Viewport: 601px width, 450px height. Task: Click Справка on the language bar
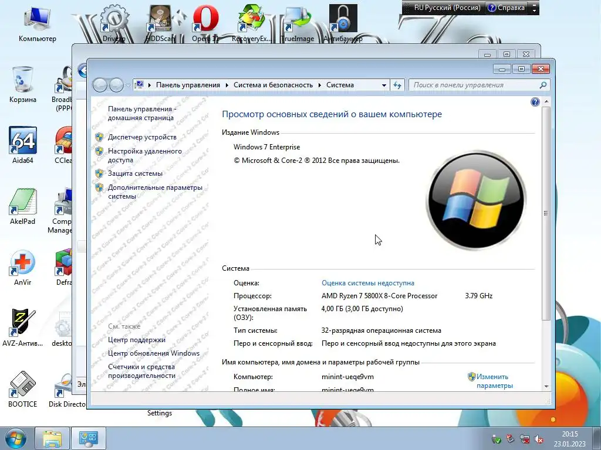(507, 8)
